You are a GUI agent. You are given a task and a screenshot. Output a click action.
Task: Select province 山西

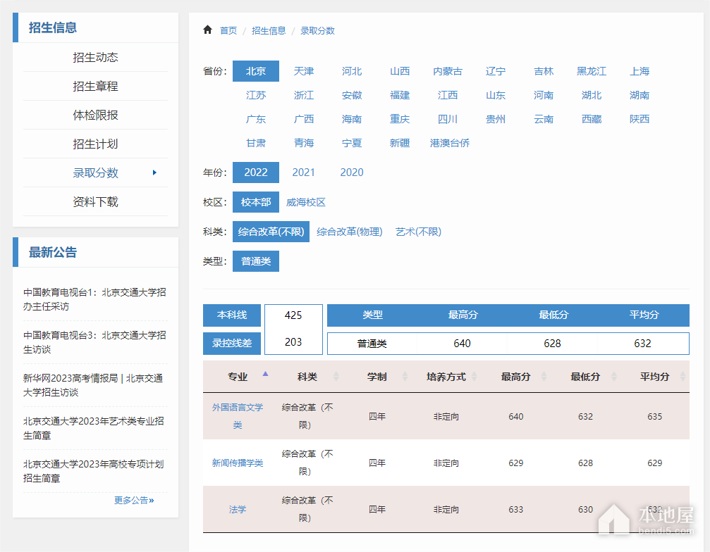click(400, 71)
